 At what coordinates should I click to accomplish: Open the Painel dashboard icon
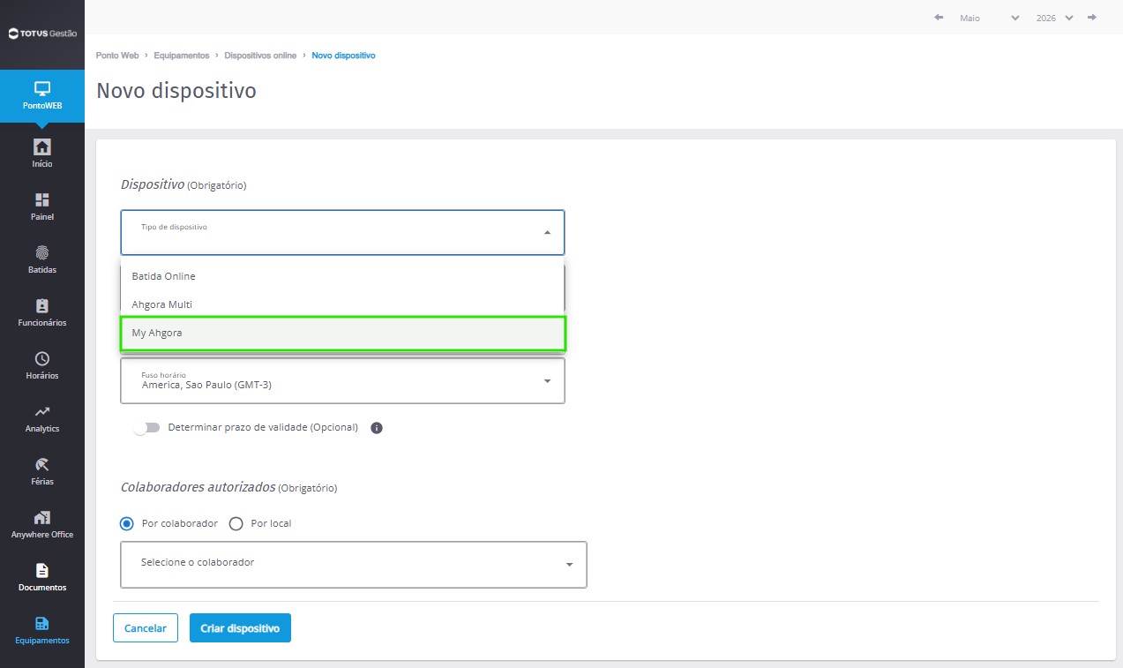tap(41, 199)
